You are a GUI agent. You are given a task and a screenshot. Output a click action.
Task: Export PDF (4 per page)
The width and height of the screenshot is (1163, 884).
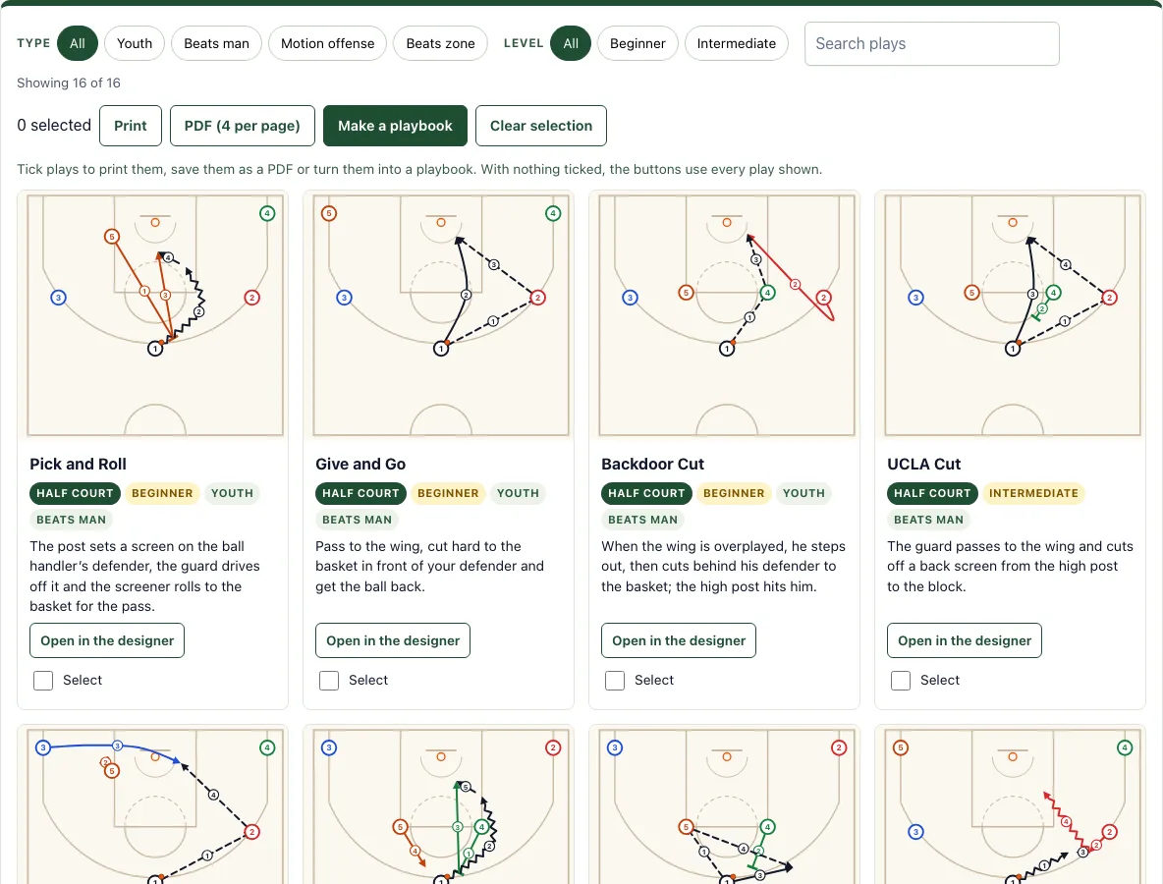click(x=242, y=126)
